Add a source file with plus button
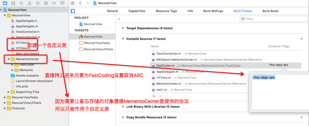Screen dimensions: 309x126 154,96
